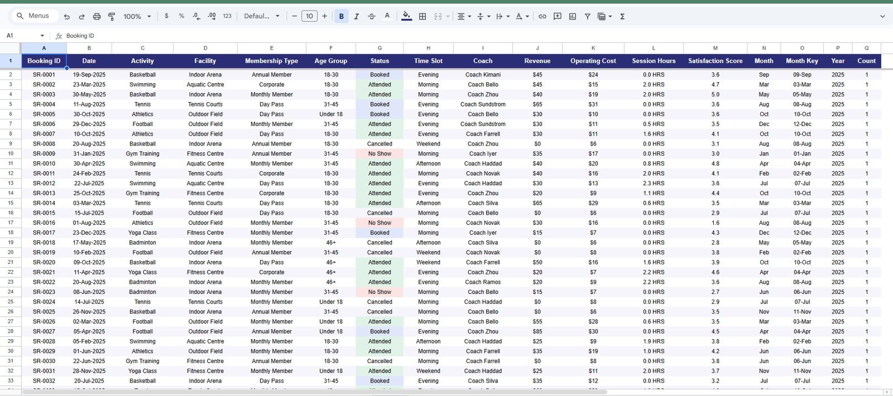
Task: Select row 10 header
Action: coord(11,153)
